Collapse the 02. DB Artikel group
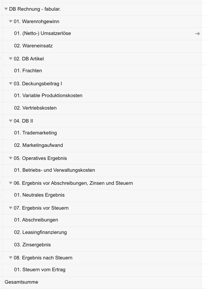Viewport: 207px width, 289px height. (x=11, y=59)
